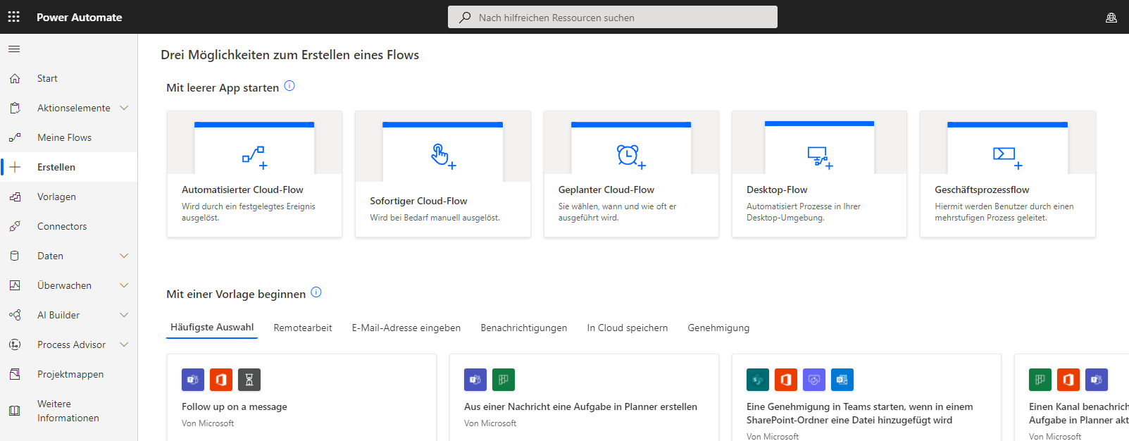Screen dimensions: 1129x441
Task: Open the Genehmigung template tab
Action: tap(718, 328)
